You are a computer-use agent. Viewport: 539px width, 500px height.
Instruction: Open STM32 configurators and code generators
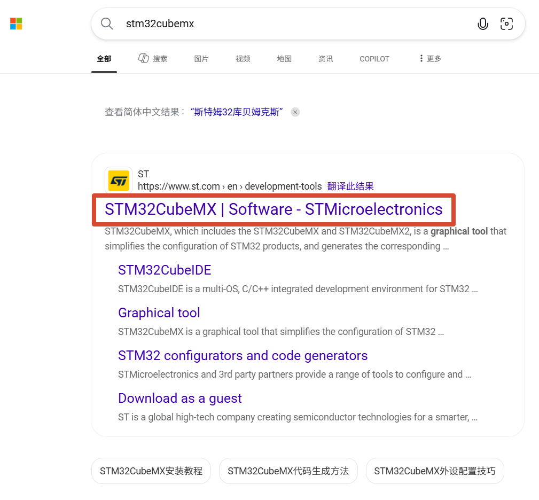[x=243, y=356]
